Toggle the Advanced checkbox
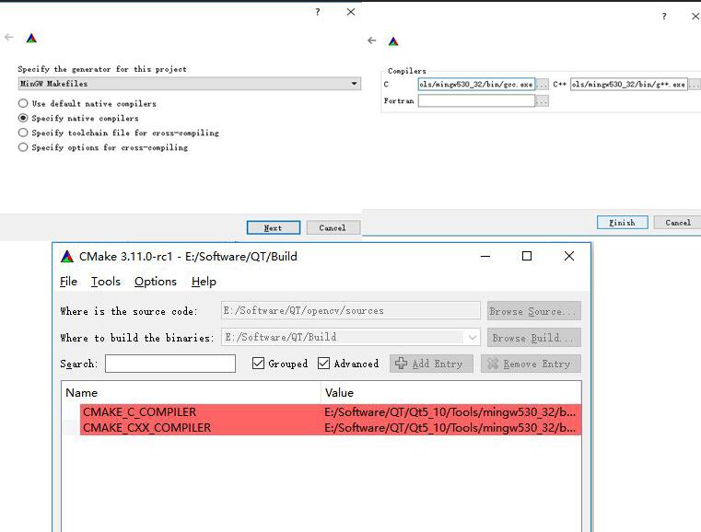 click(323, 364)
